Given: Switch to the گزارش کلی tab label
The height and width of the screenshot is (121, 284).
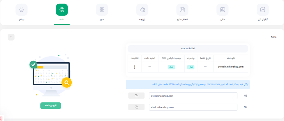Looking at the screenshot, I should (263, 19).
